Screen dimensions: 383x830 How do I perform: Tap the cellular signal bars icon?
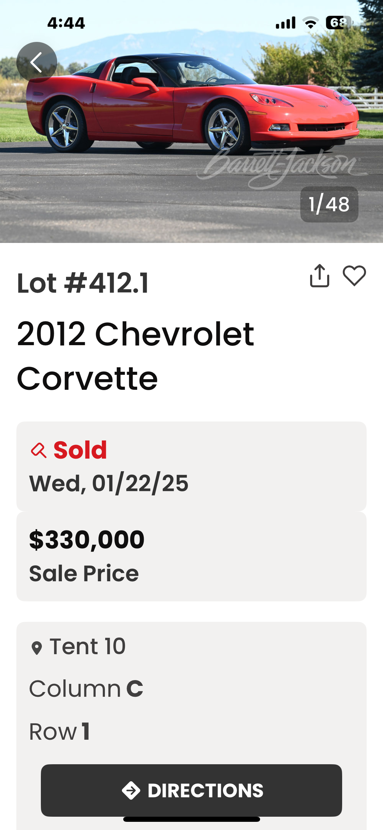coord(285,23)
